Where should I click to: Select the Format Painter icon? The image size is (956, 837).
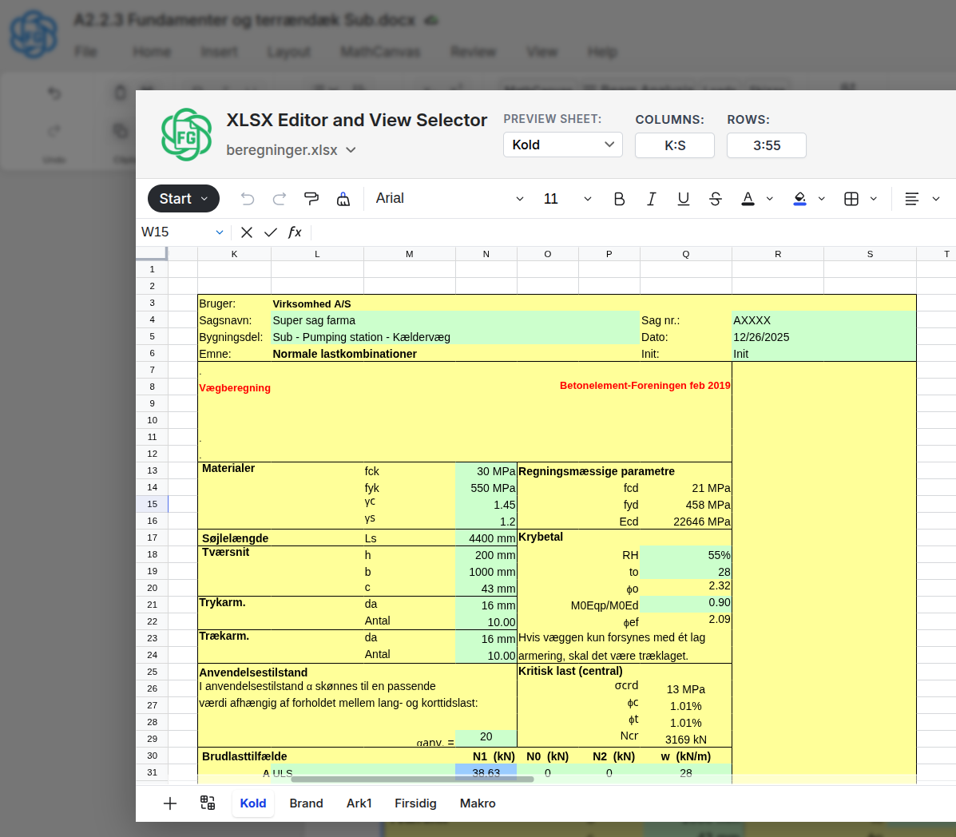coord(311,198)
